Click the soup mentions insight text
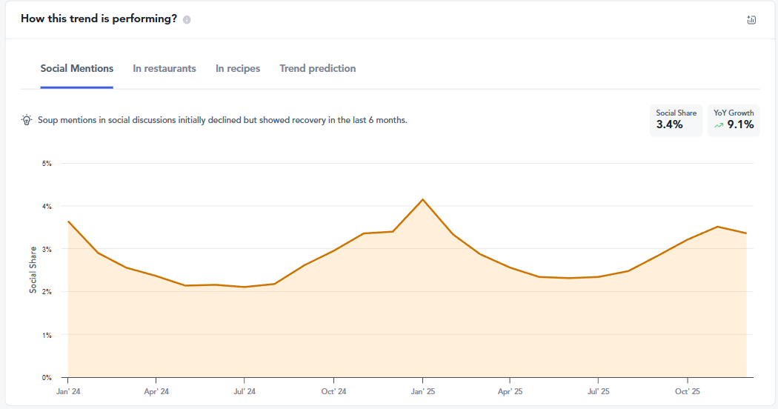The width and height of the screenshot is (778, 409). click(x=222, y=120)
